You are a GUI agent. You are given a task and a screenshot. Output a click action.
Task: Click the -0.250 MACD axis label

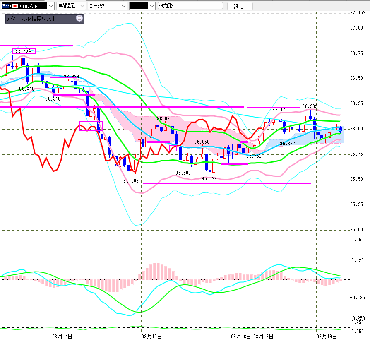coord(357,318)
